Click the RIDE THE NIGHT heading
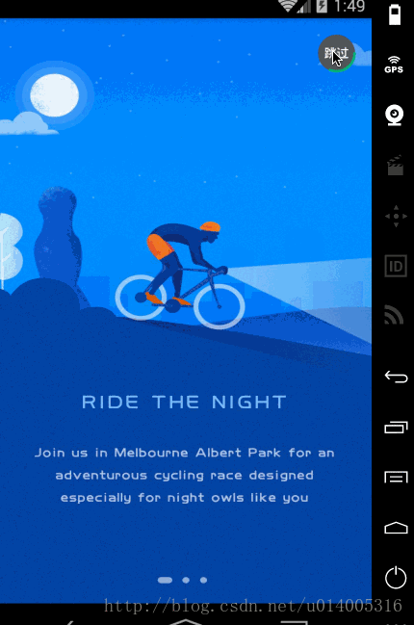Screen dimensions: 414x625 click(184, 403)
